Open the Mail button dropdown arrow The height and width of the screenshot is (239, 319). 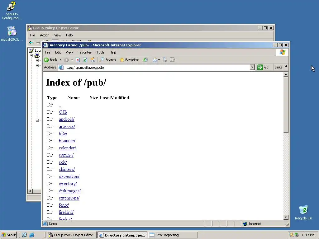pyautogui.click(x=159, y=60)
